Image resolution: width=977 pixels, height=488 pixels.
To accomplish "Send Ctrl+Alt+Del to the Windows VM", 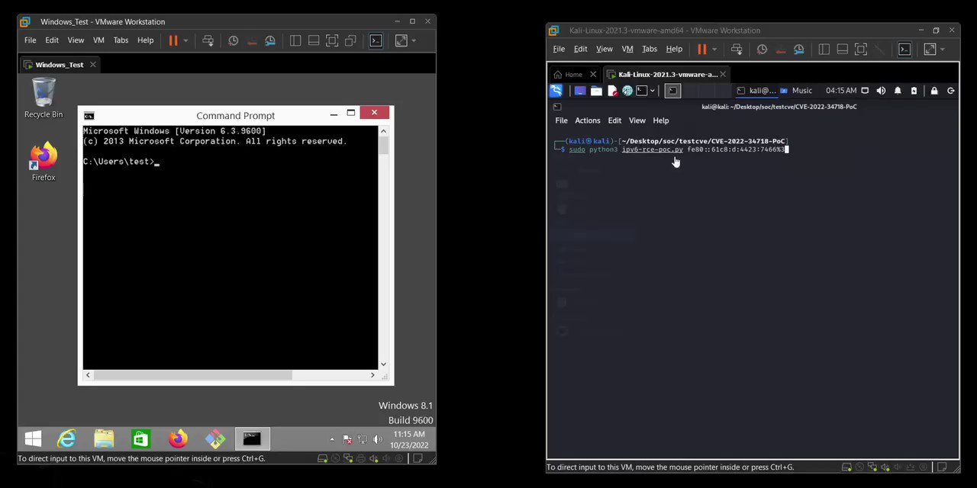I will 209,40.
